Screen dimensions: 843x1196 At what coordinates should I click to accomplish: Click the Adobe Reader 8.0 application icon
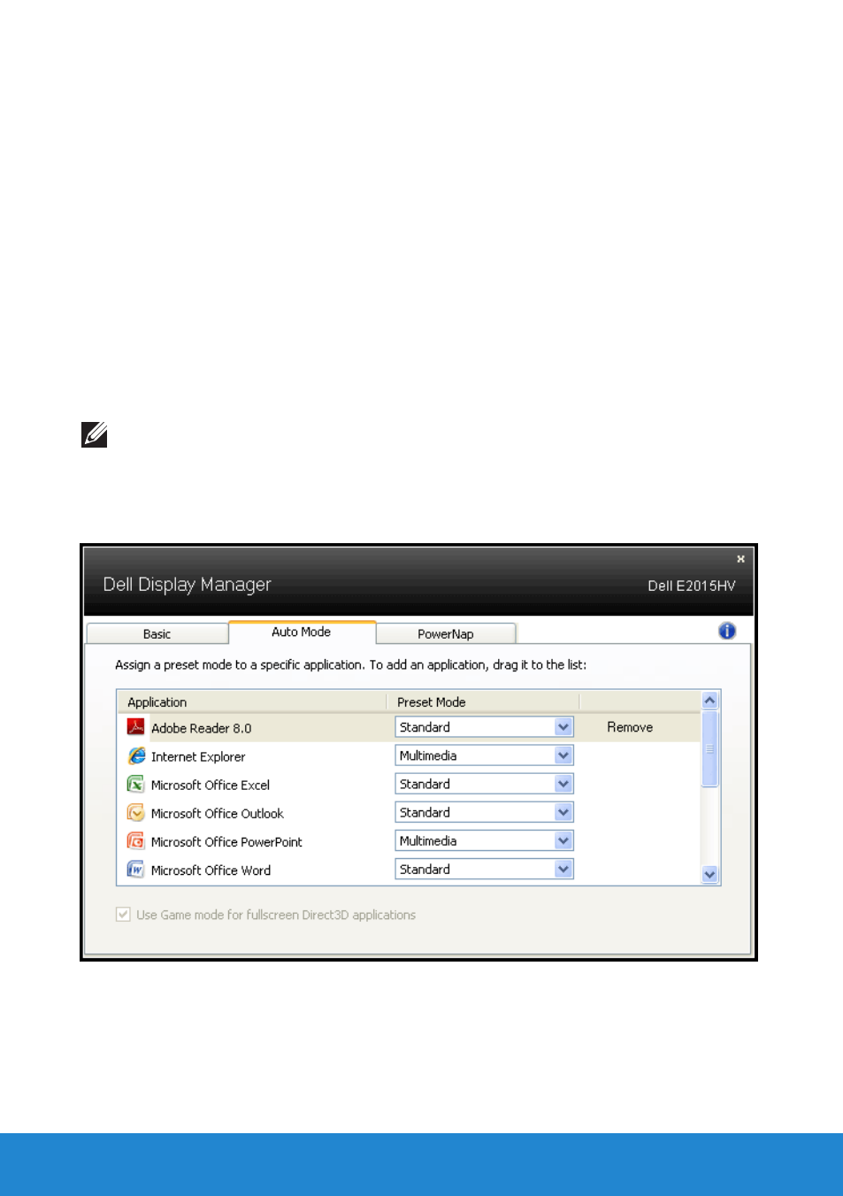135,727
